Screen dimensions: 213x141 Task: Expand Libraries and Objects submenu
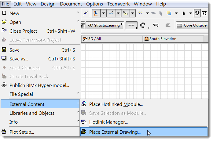[40, 113]
